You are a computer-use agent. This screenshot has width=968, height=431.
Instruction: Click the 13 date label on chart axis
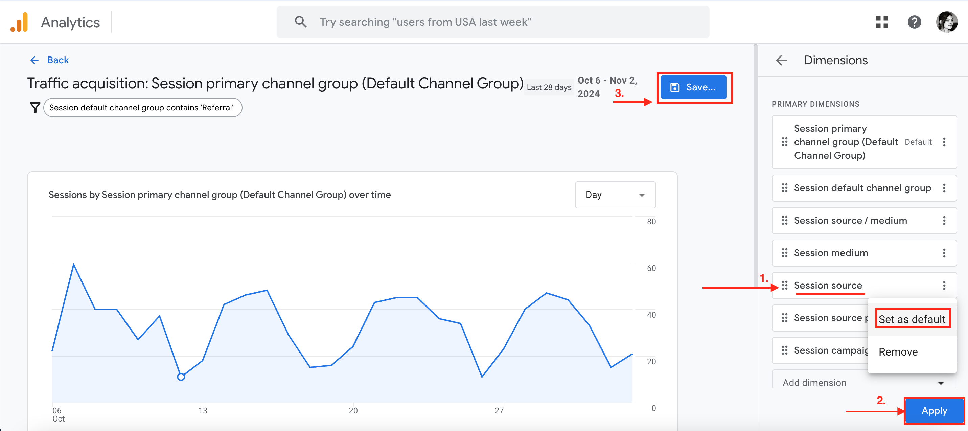(203, 410)
